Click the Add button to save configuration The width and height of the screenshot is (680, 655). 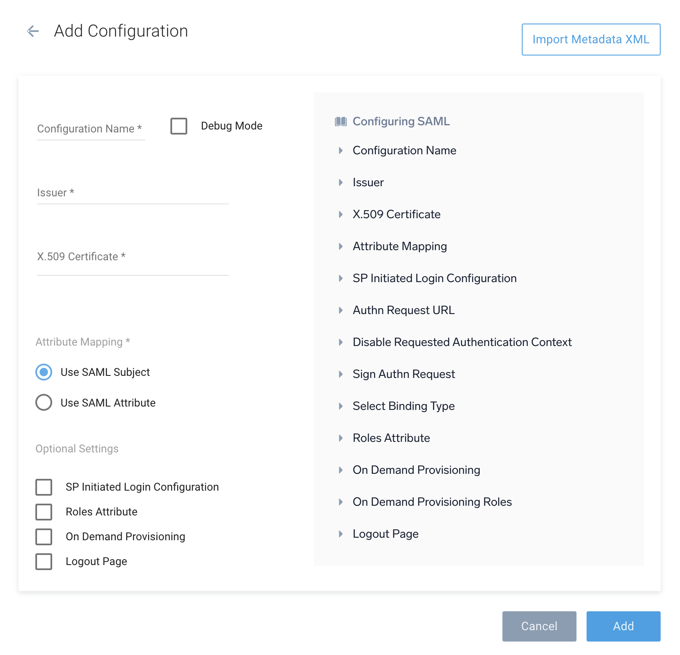pos(623,626)
